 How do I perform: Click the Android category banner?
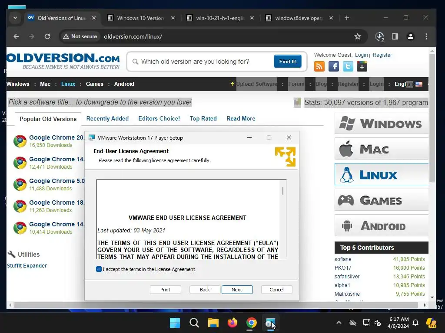382,225
